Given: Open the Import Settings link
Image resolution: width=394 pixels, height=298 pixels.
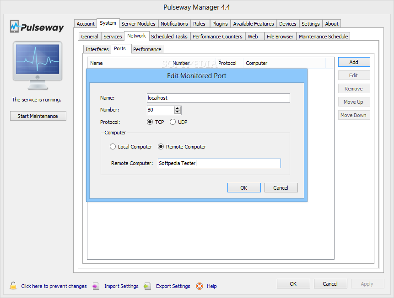Looking at the screenshot, I should click(x=121, y=286).
